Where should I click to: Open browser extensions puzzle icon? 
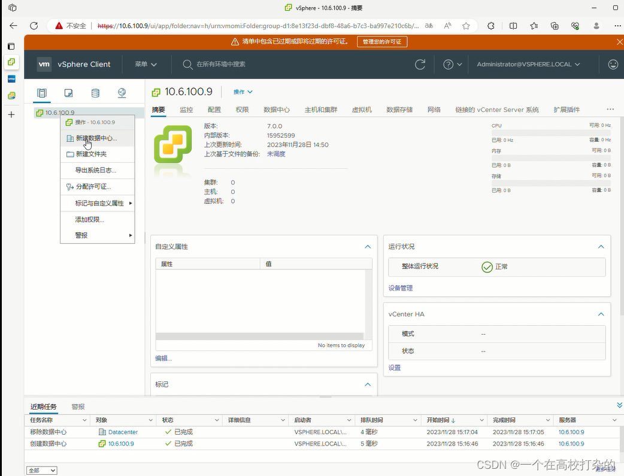(491, 26)
